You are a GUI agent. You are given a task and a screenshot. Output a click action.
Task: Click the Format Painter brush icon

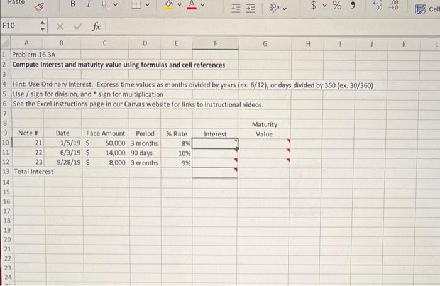(39, 7)
